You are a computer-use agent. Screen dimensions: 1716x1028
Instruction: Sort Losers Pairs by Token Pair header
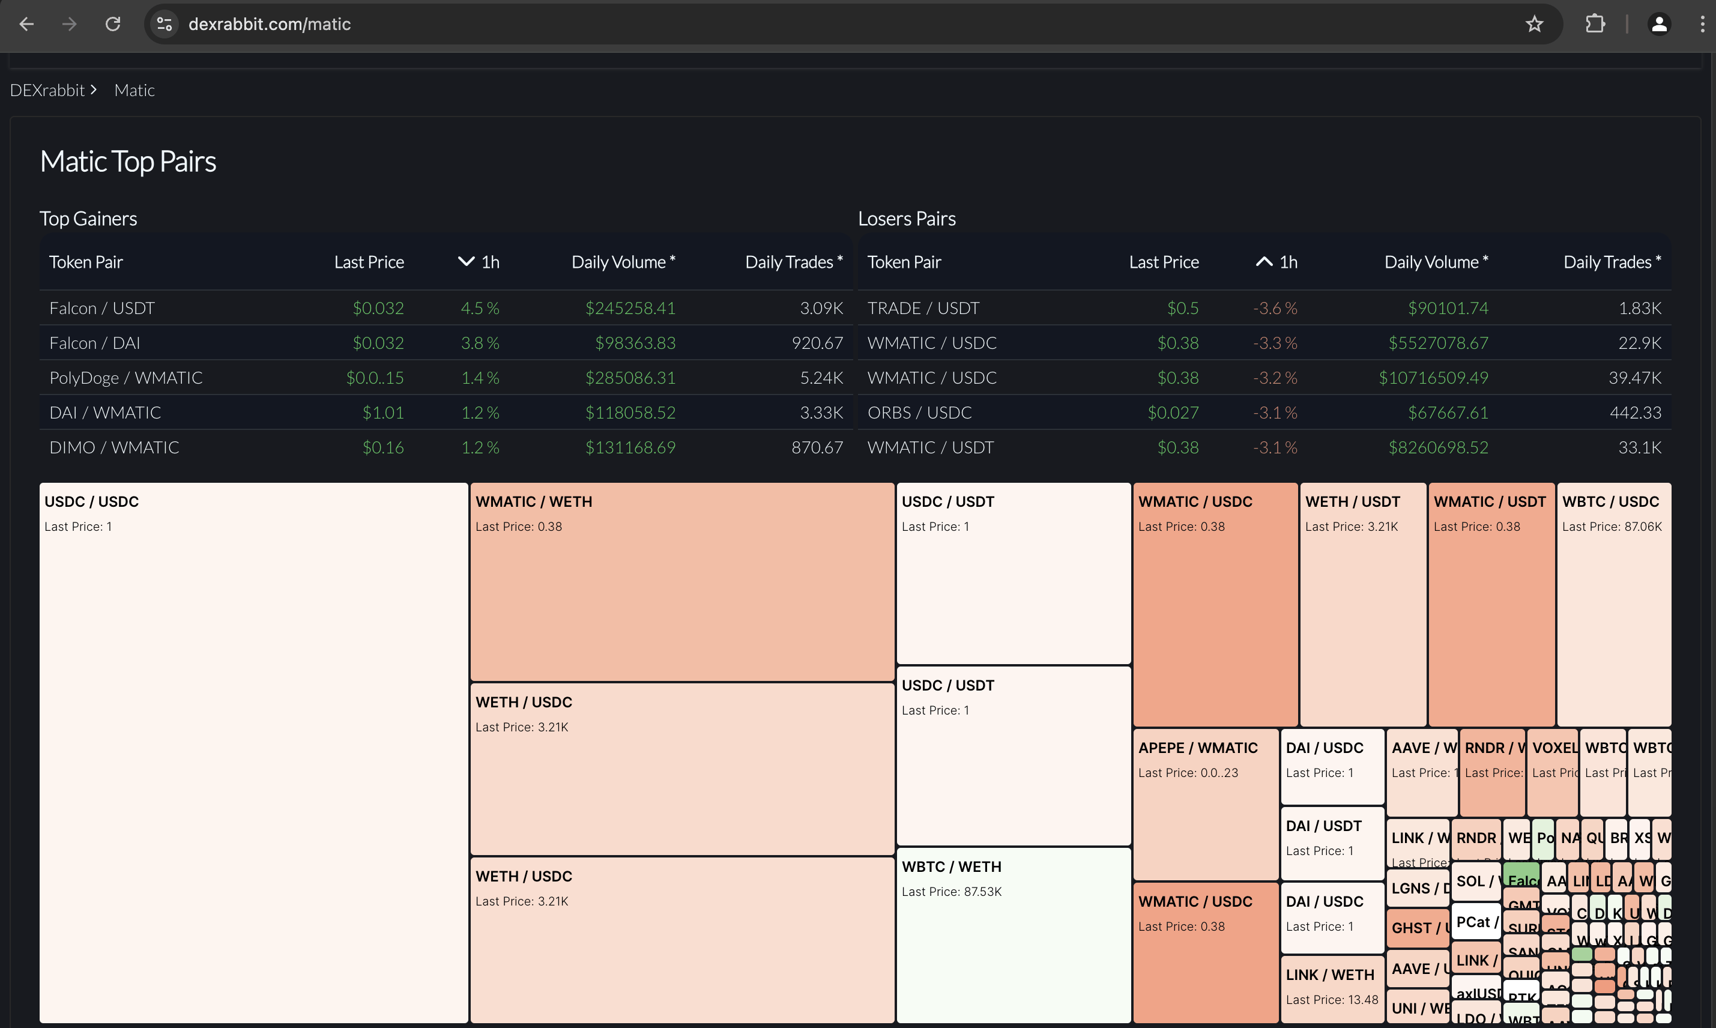[x=904, y=262]
